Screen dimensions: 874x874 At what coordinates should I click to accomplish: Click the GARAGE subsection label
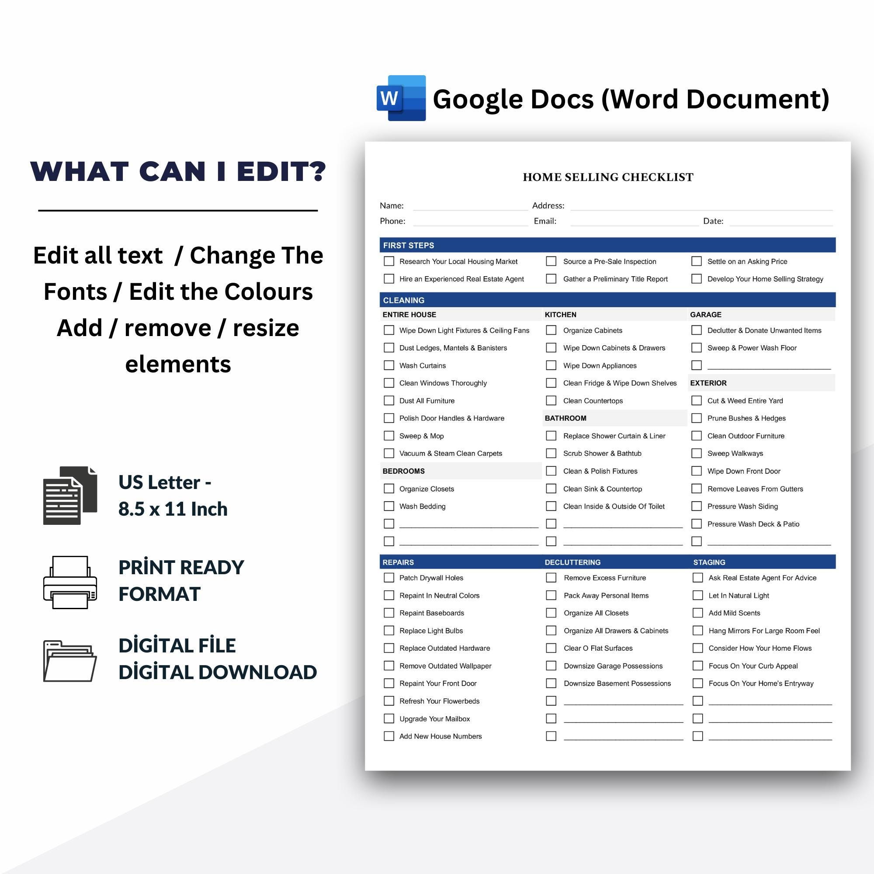tap(706, 314)
